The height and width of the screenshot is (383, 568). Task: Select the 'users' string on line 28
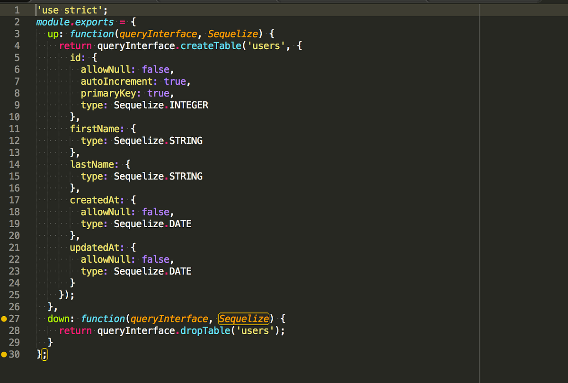pos(253,330)
